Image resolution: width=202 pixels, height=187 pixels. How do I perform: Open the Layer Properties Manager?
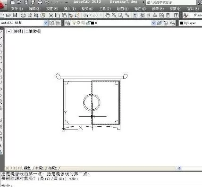[68, 23]
